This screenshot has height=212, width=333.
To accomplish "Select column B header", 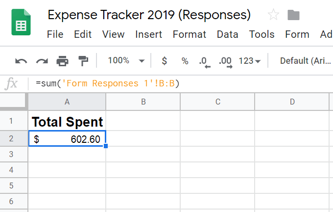I will pos(143,102).
